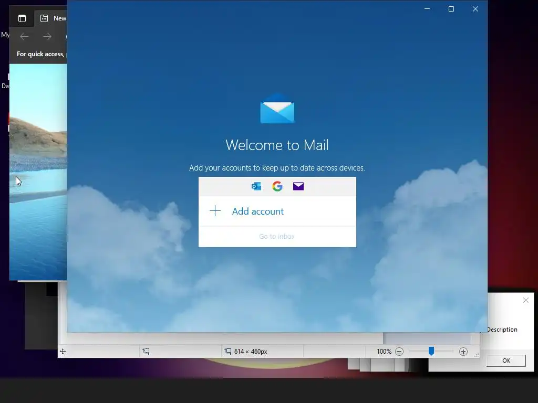Click the Outlook account icon in Mail
The image size is (538, 403).
pos(256,186)
